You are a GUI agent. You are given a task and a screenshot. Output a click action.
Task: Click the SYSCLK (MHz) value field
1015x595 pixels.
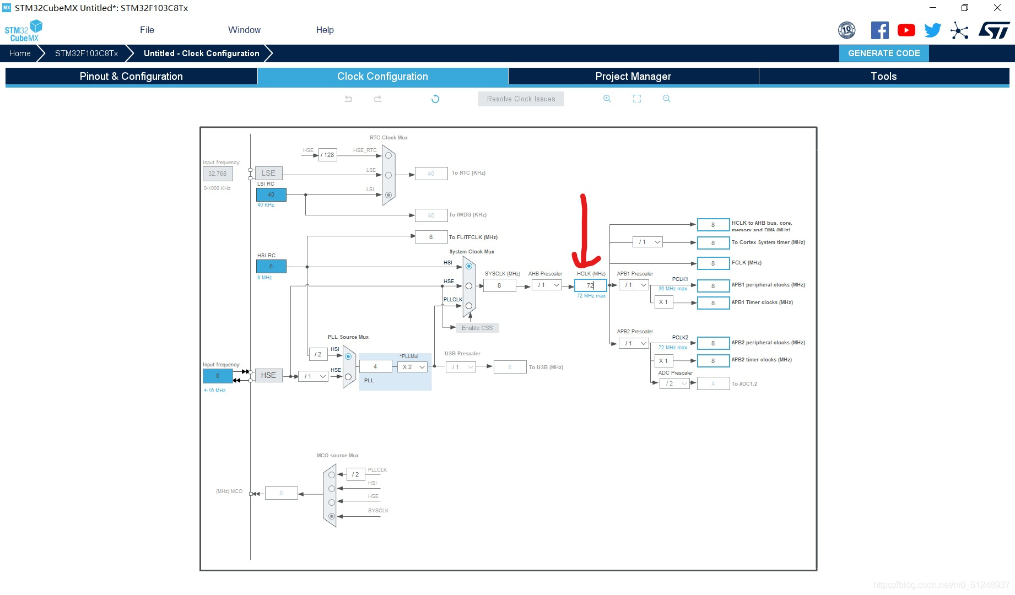[x=499, y=285]
